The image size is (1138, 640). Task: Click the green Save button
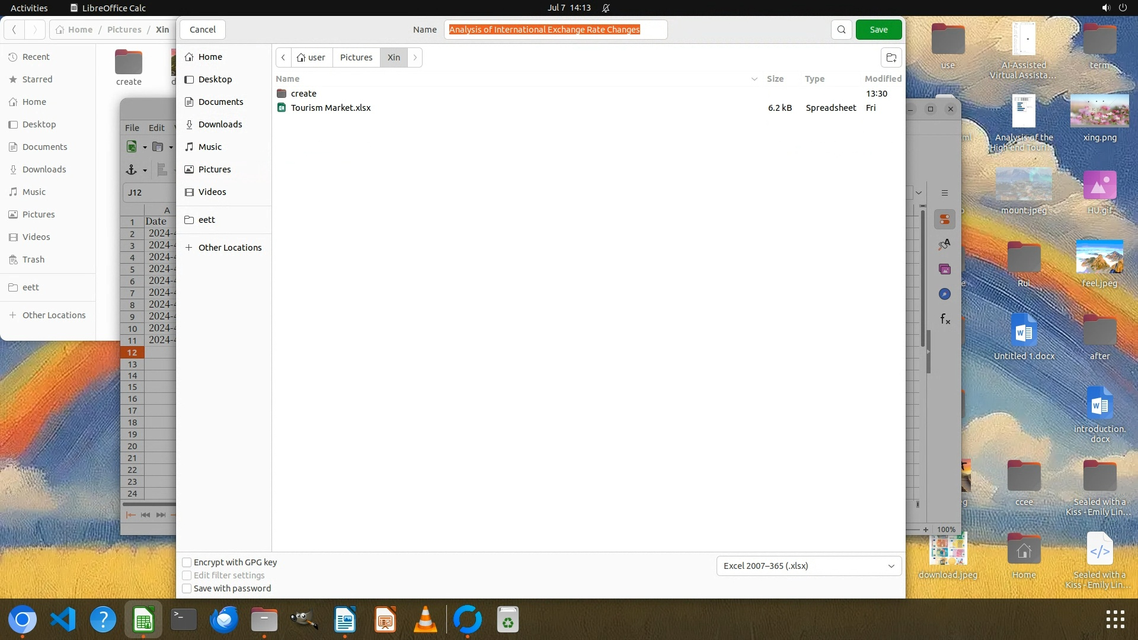(x=878, y=30)
